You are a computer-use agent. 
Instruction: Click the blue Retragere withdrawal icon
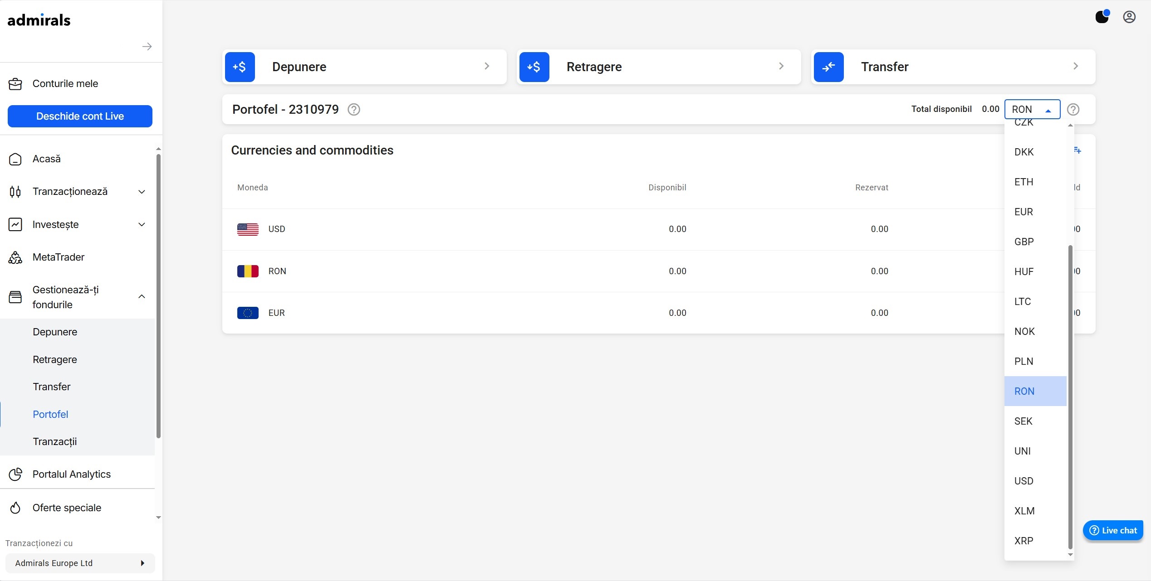(534, 67)
